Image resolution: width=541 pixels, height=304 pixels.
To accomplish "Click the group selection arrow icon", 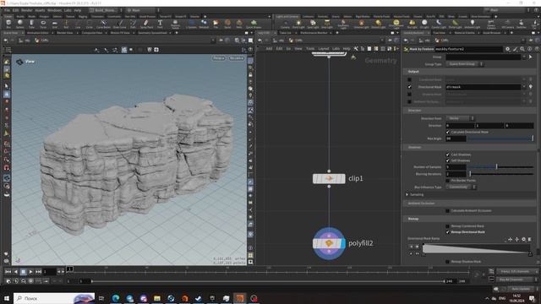I will [531, 57].
